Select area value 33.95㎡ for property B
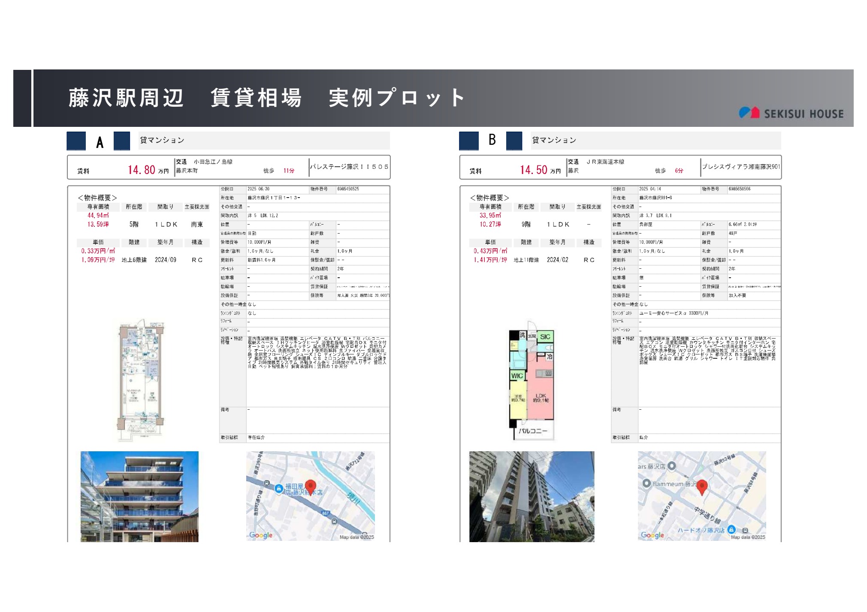 click(x=490, y=216)
